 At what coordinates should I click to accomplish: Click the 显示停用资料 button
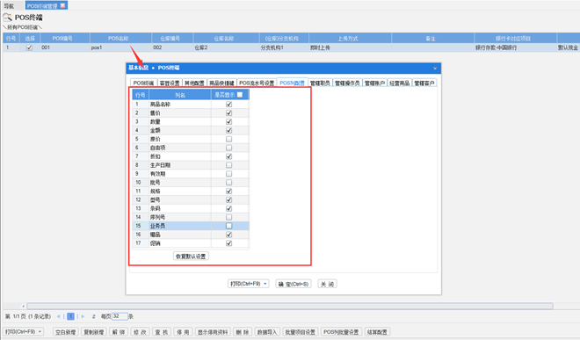(x=213, y=332)
